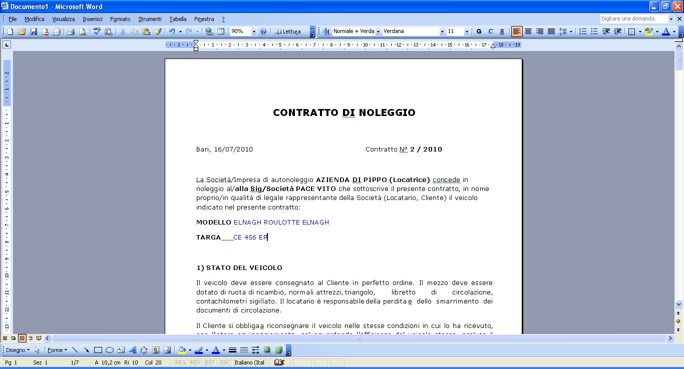
Task: Insert a table using the toolbar icon
Action: (221, 31)
